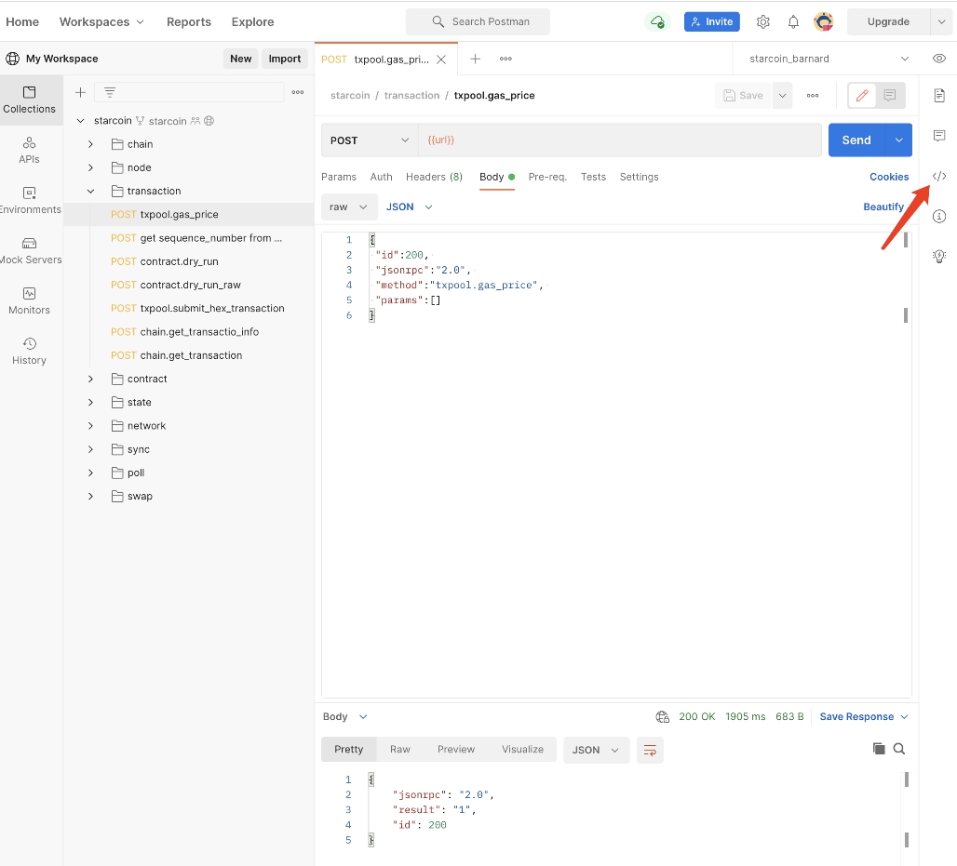Open the Save options dropdown arrow
Image resolution: width=957 pixels, height=866 pixels.
782,95
